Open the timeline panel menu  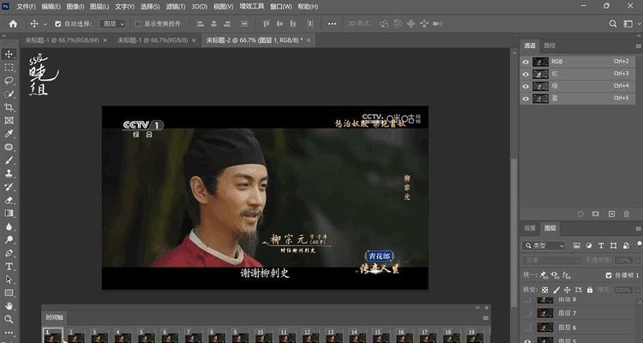click(x=486, y=317)
